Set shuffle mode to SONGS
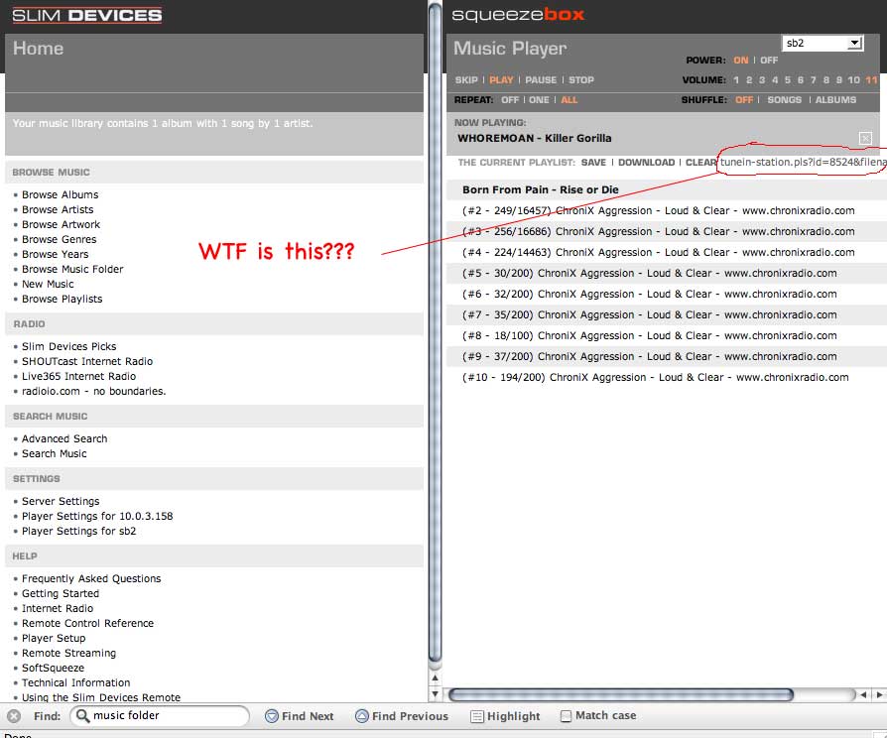 [784, 100]
